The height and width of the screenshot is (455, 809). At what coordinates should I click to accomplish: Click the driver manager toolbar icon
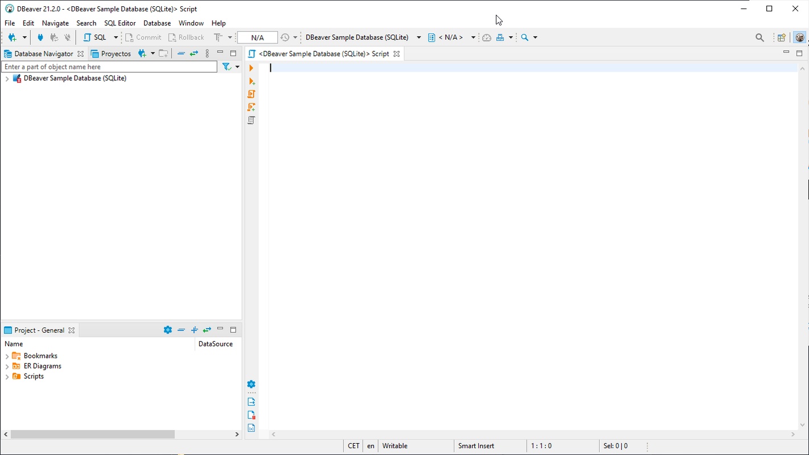(500, 38)
